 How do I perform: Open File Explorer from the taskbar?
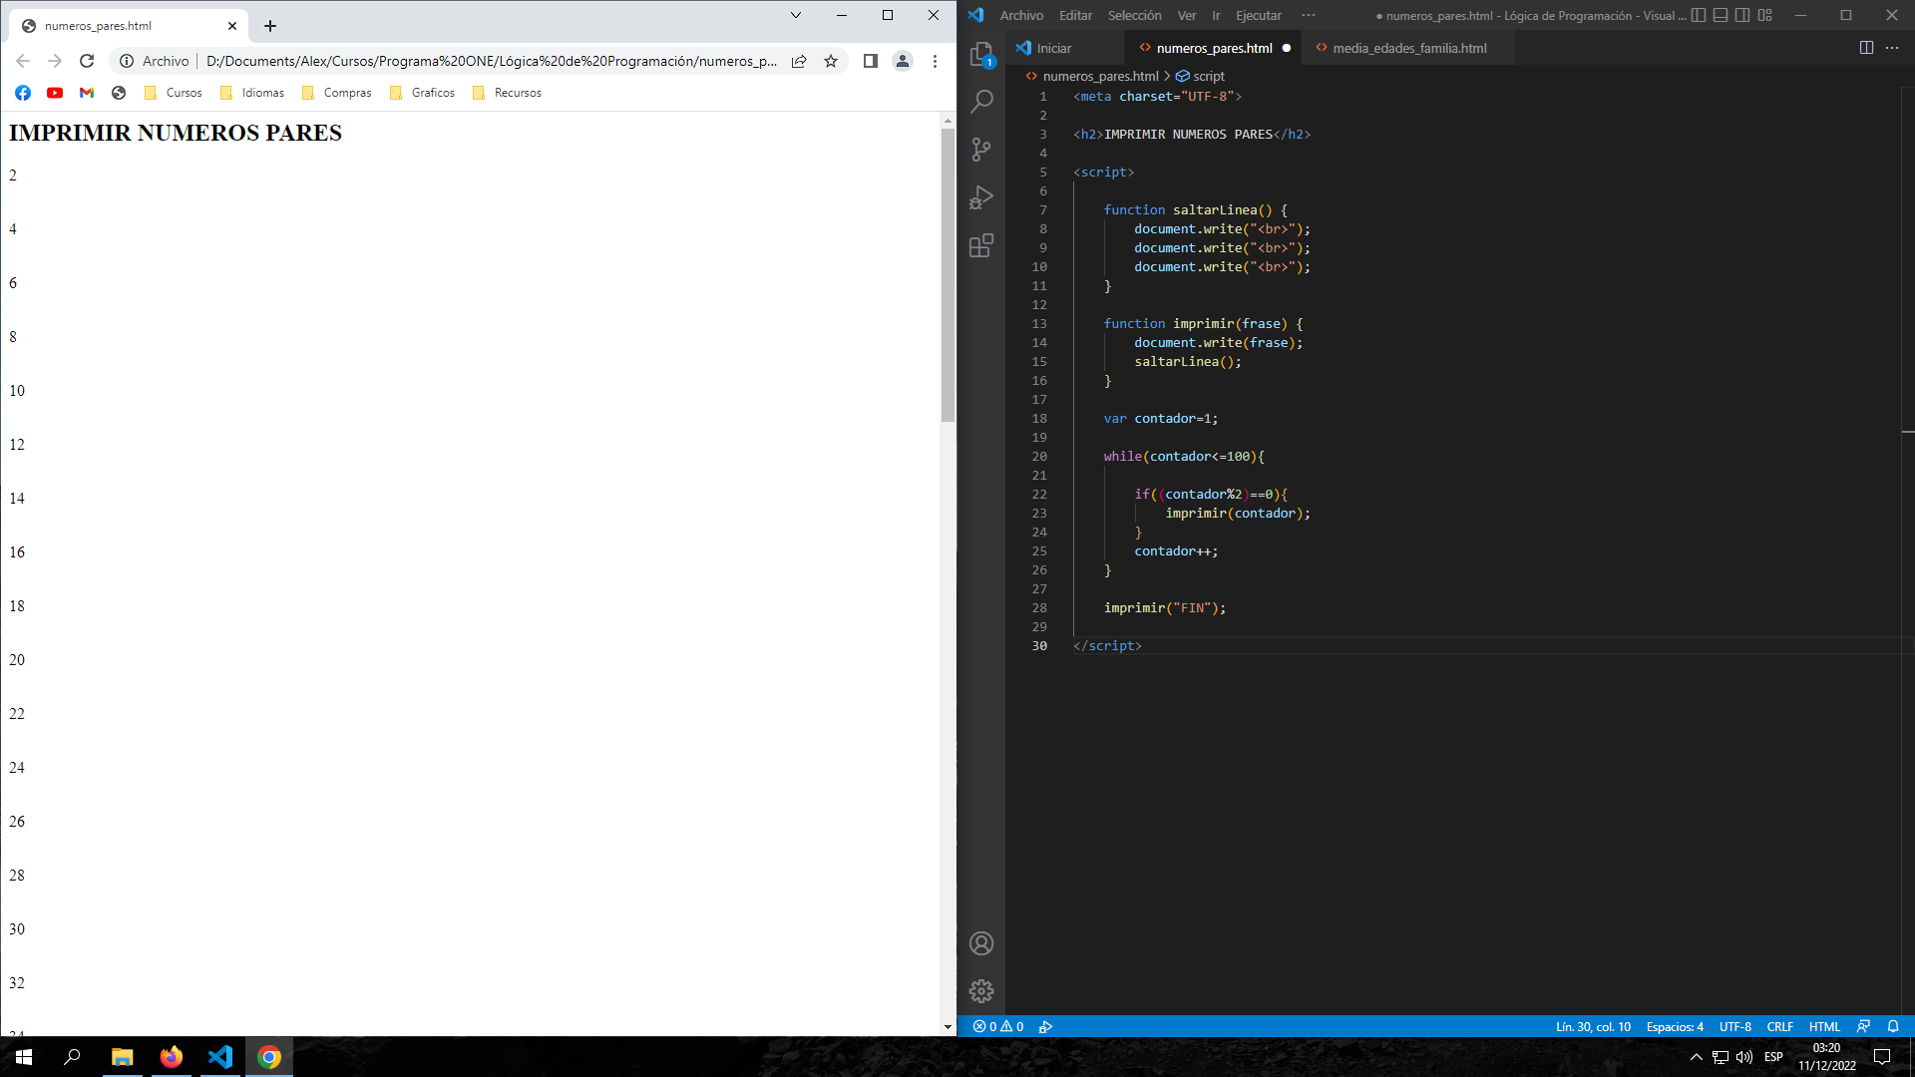point(122,1057)
